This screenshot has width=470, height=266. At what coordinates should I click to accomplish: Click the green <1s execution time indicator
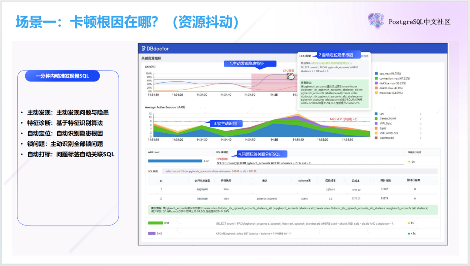pos(412,234)
